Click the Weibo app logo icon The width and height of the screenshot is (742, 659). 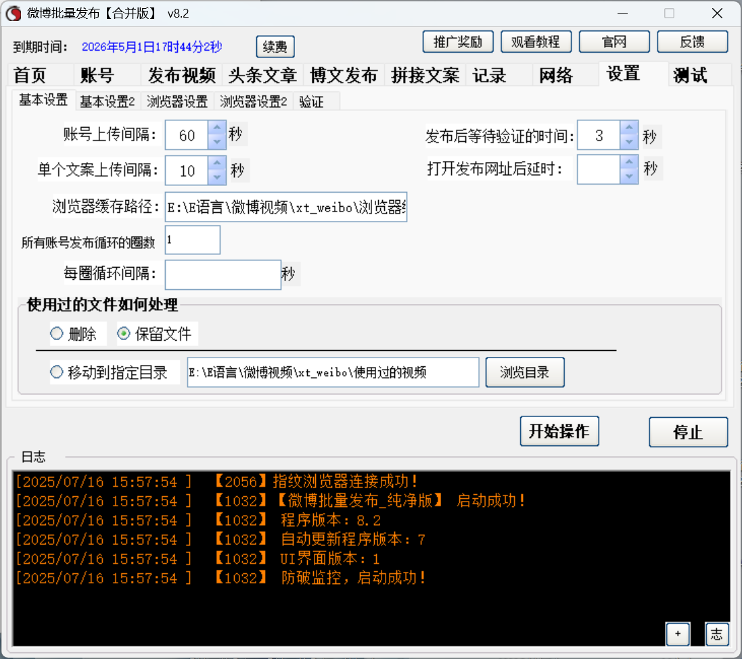click(14, 14)
